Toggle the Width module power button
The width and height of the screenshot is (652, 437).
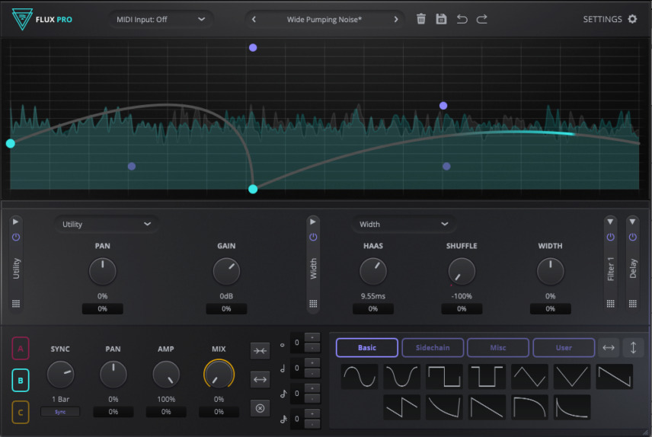313,237
